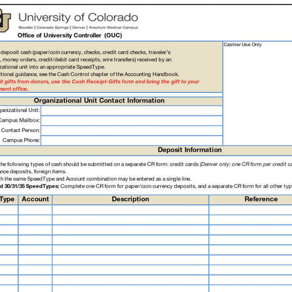Click the 'University of Colorado' title text
Image resolution: width=292 pixels, height=292 pixels.
[x=78, y=18]
